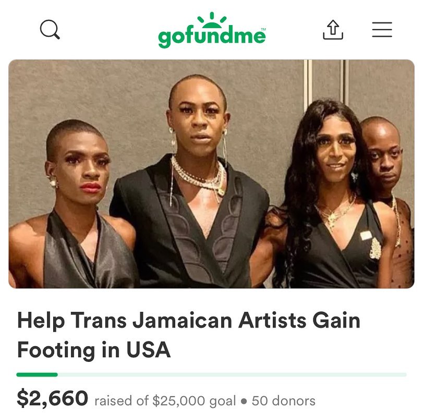Click the 'Footing in USA' title line
This screenshot has height=414, width=423.
(94, 349)
